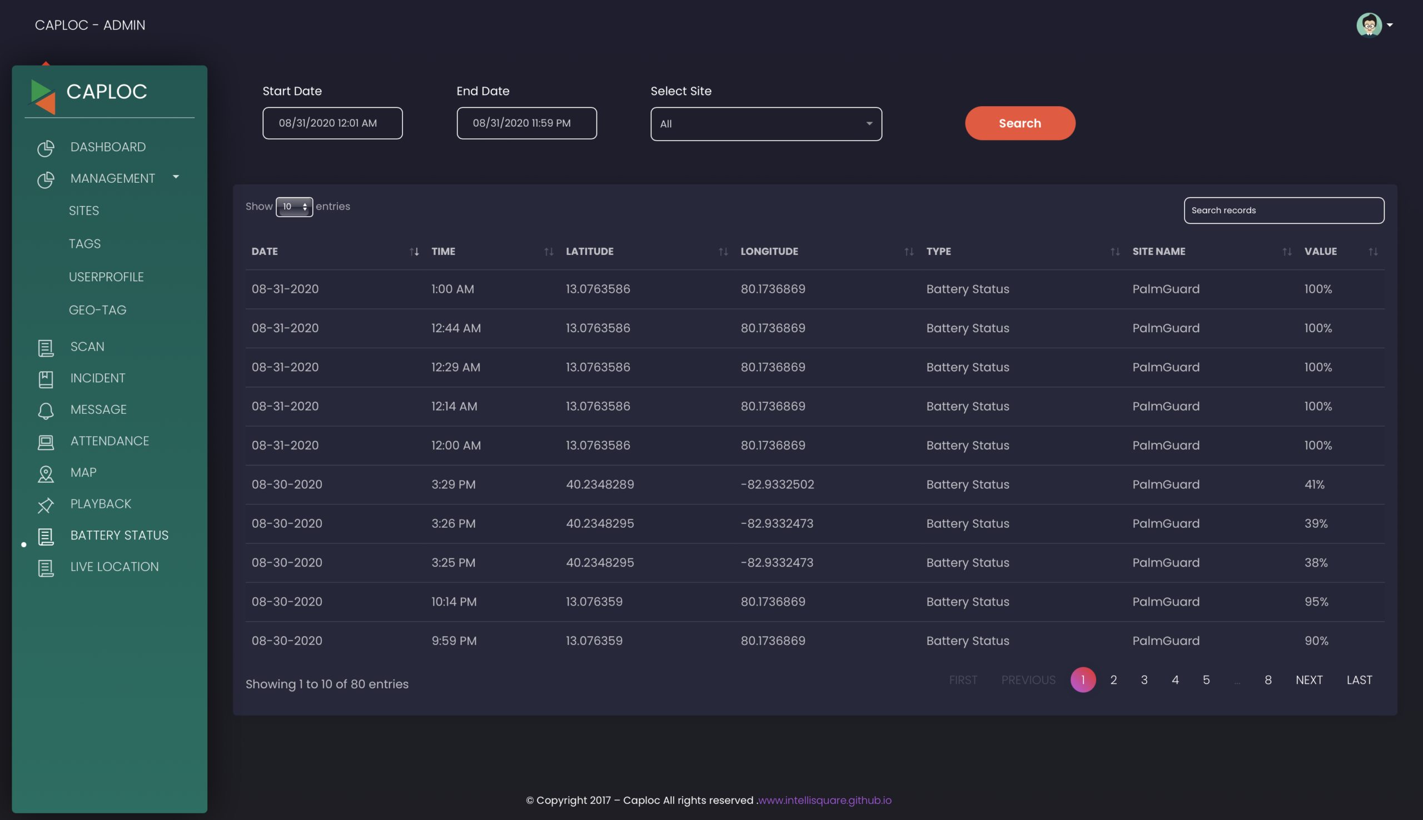Select the Attendance laptop icon
This screenshot has width=1423, height=820.
[x=46, y=442]
